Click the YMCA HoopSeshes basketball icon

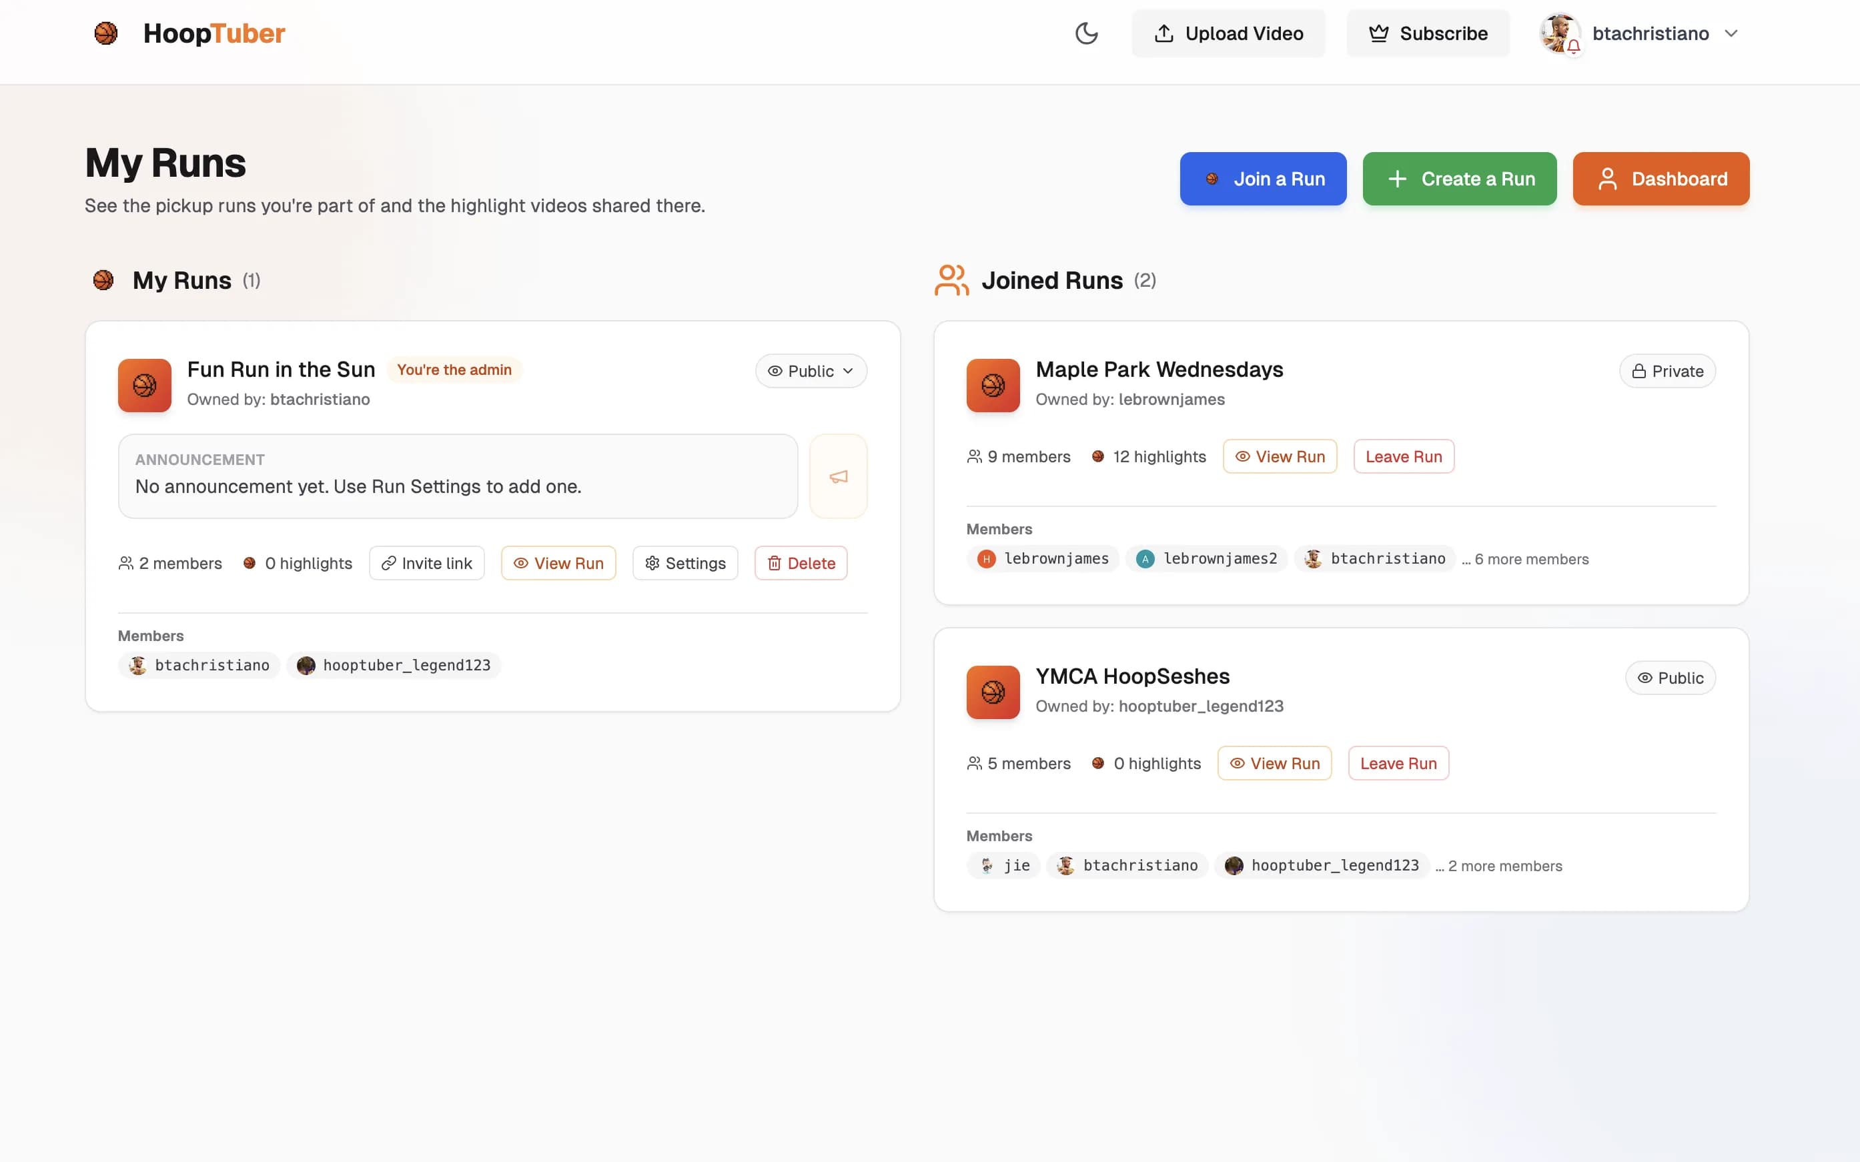pyautogui.click(x=992, y=692)
